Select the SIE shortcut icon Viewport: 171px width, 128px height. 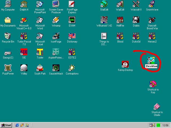tap(24, 52)
